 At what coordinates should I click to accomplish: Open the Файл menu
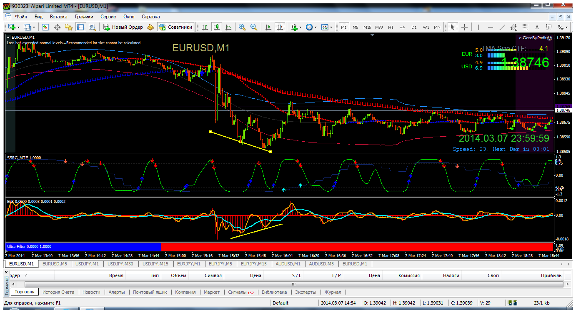(21, 17)
